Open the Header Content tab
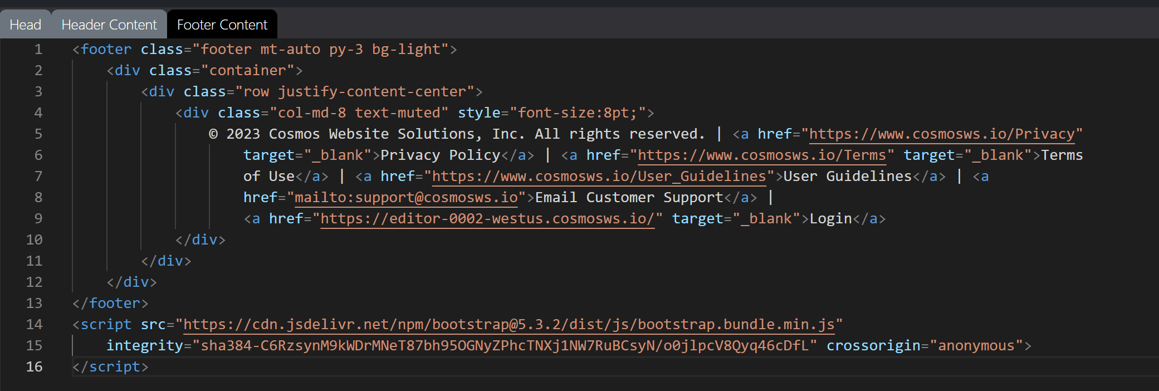 tap(109, 25)
